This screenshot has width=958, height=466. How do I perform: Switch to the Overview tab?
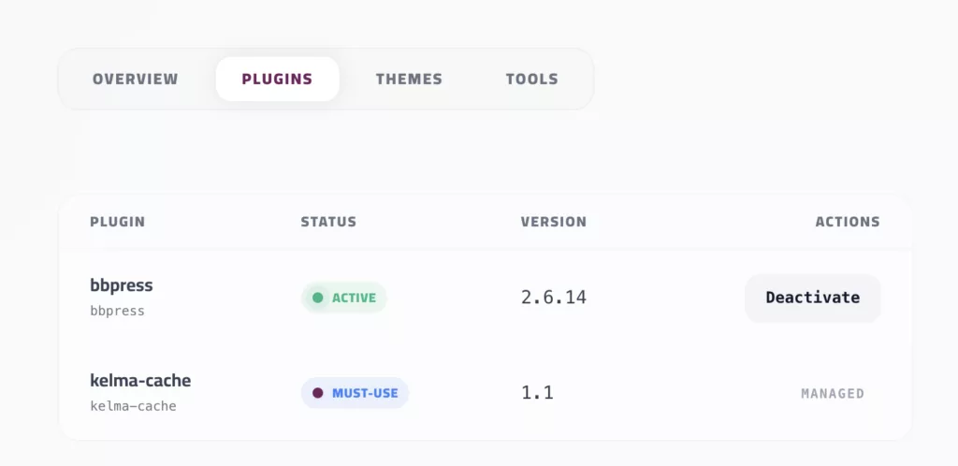pos(135,79)
